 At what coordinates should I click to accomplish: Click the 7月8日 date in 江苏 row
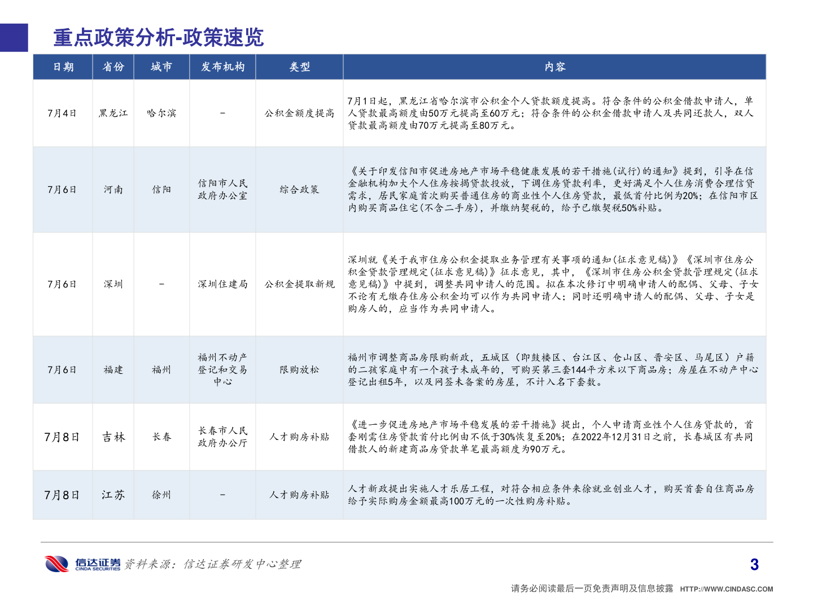coord(62,495)
